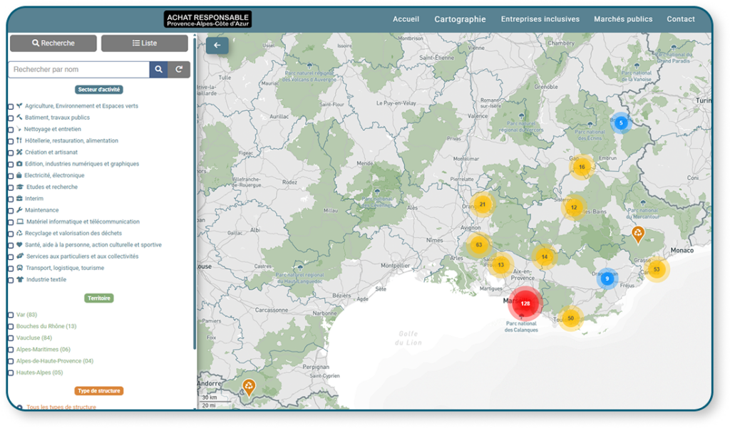
Task: Enable Création et artisanat filter checkbox
Action: click(x=11, y=152)
